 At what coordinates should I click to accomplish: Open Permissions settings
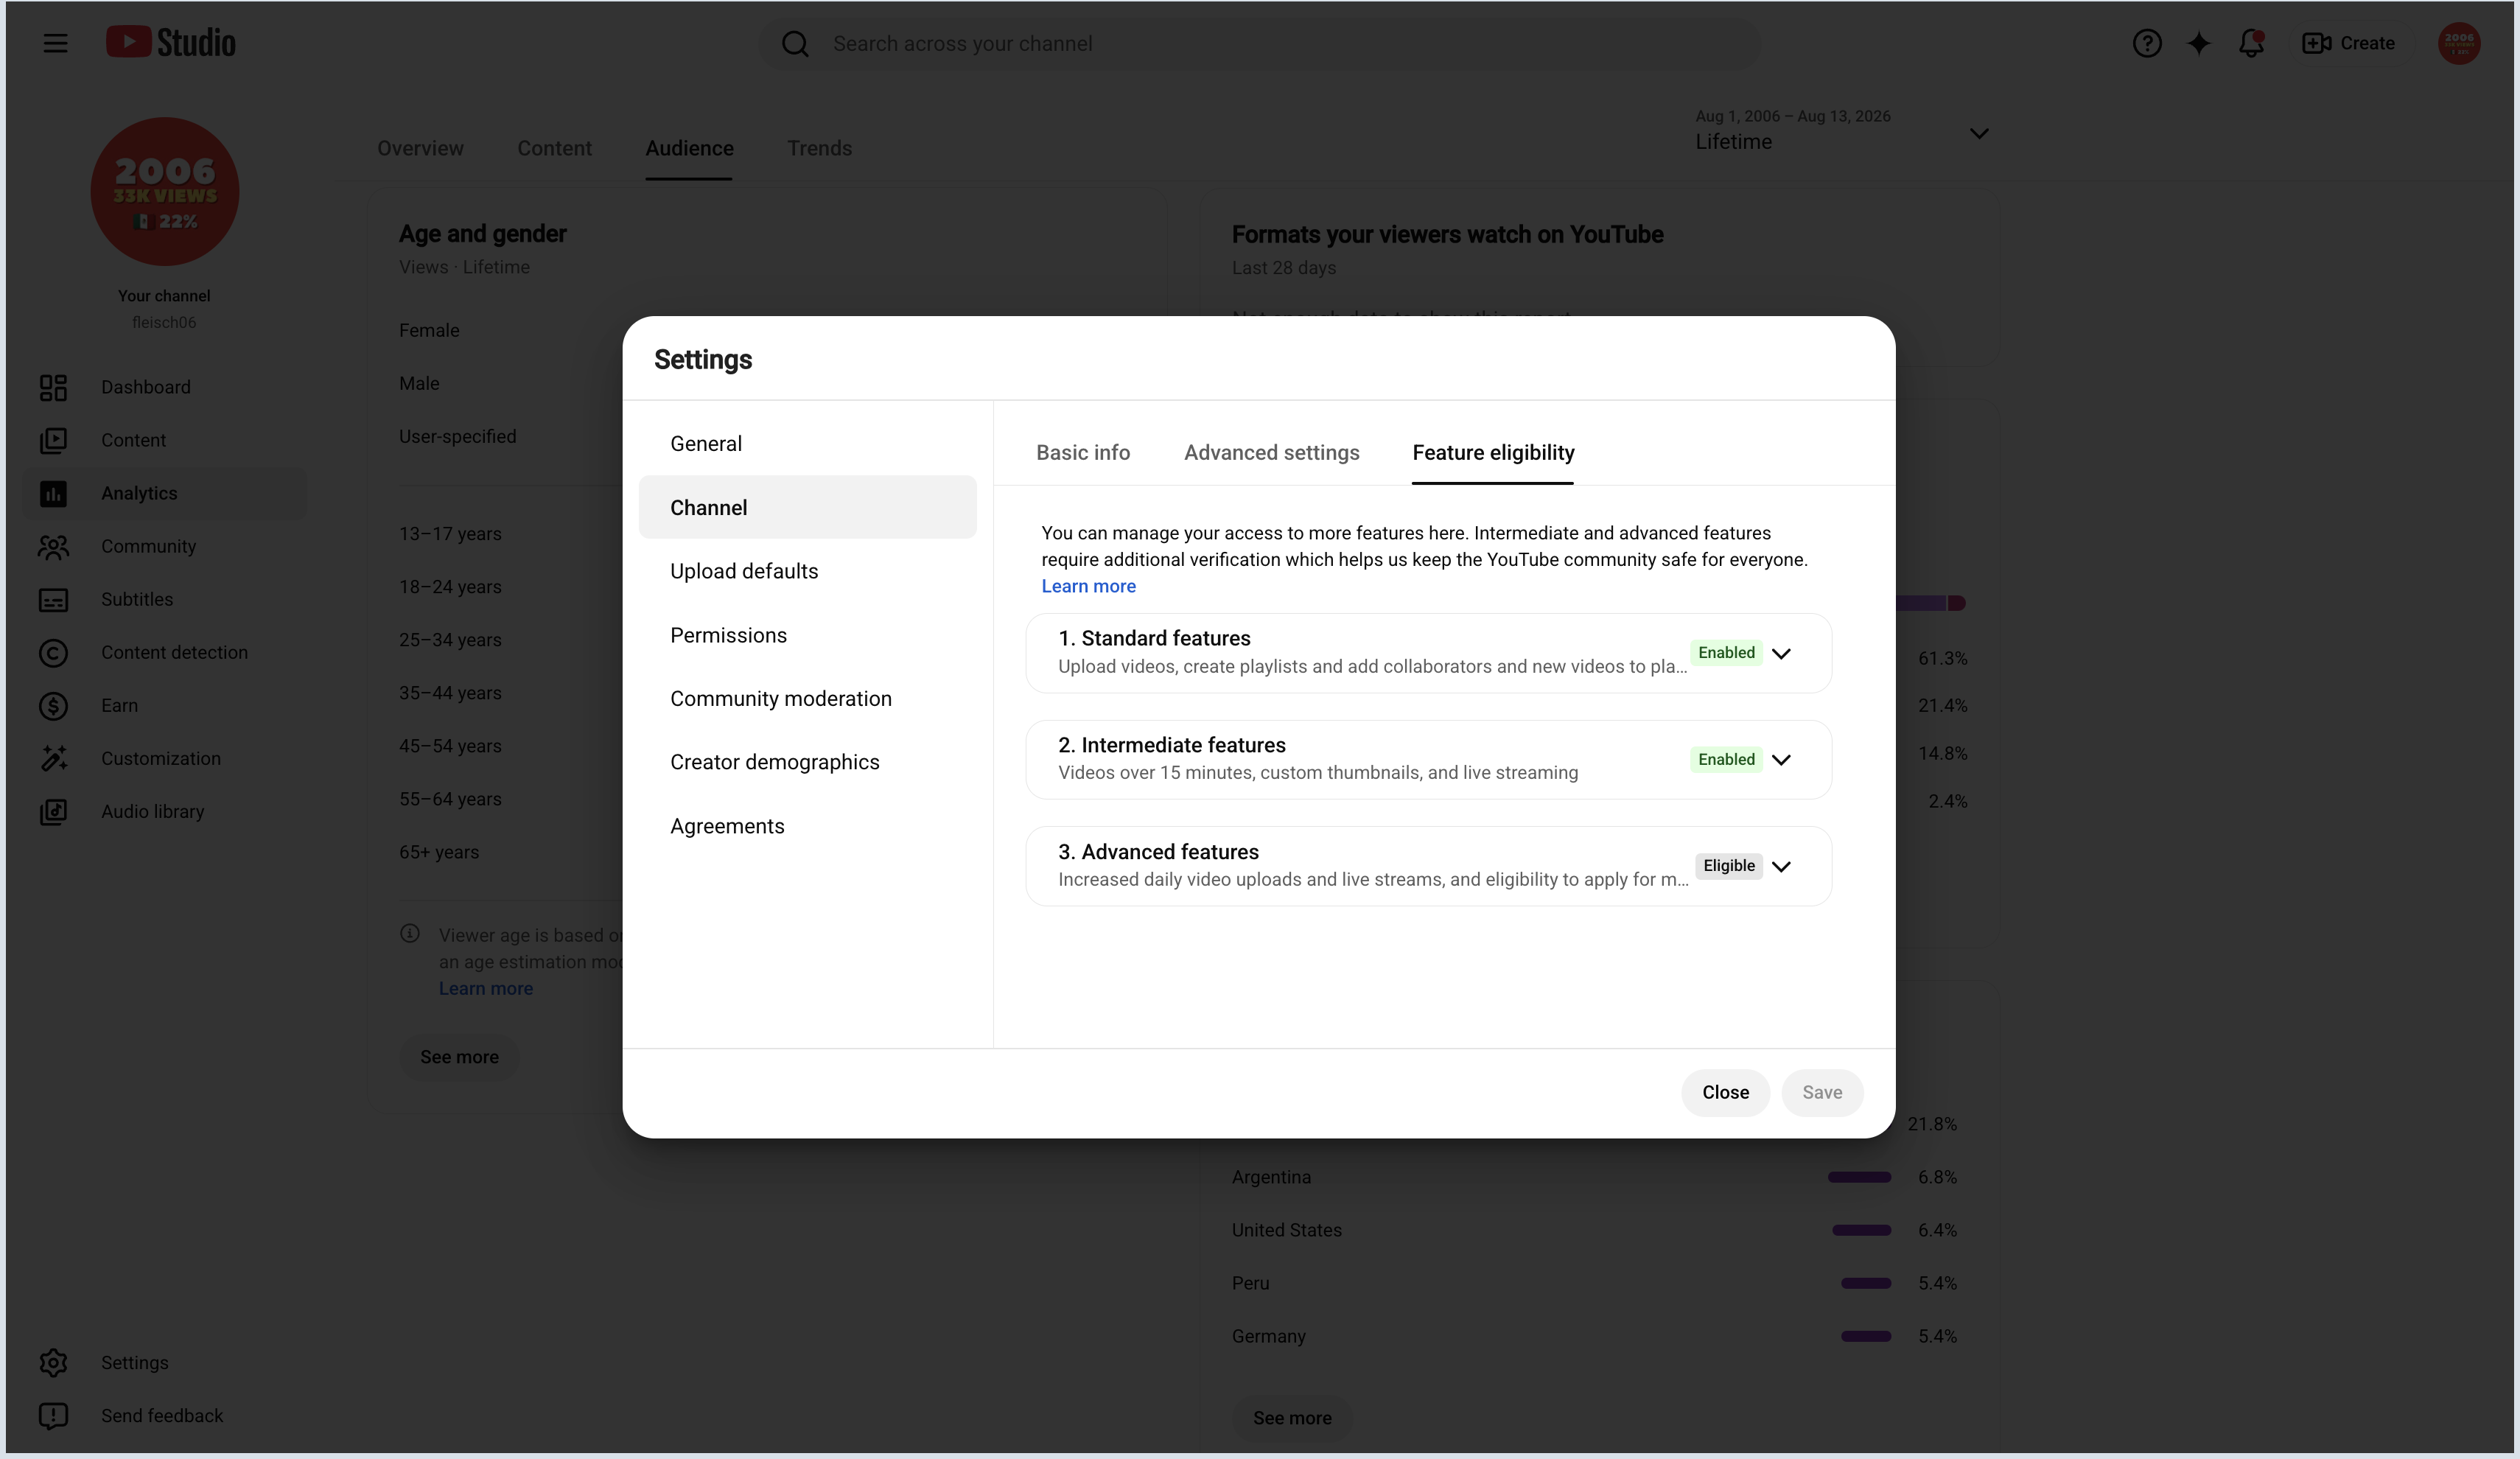click(x=808, y=635)
